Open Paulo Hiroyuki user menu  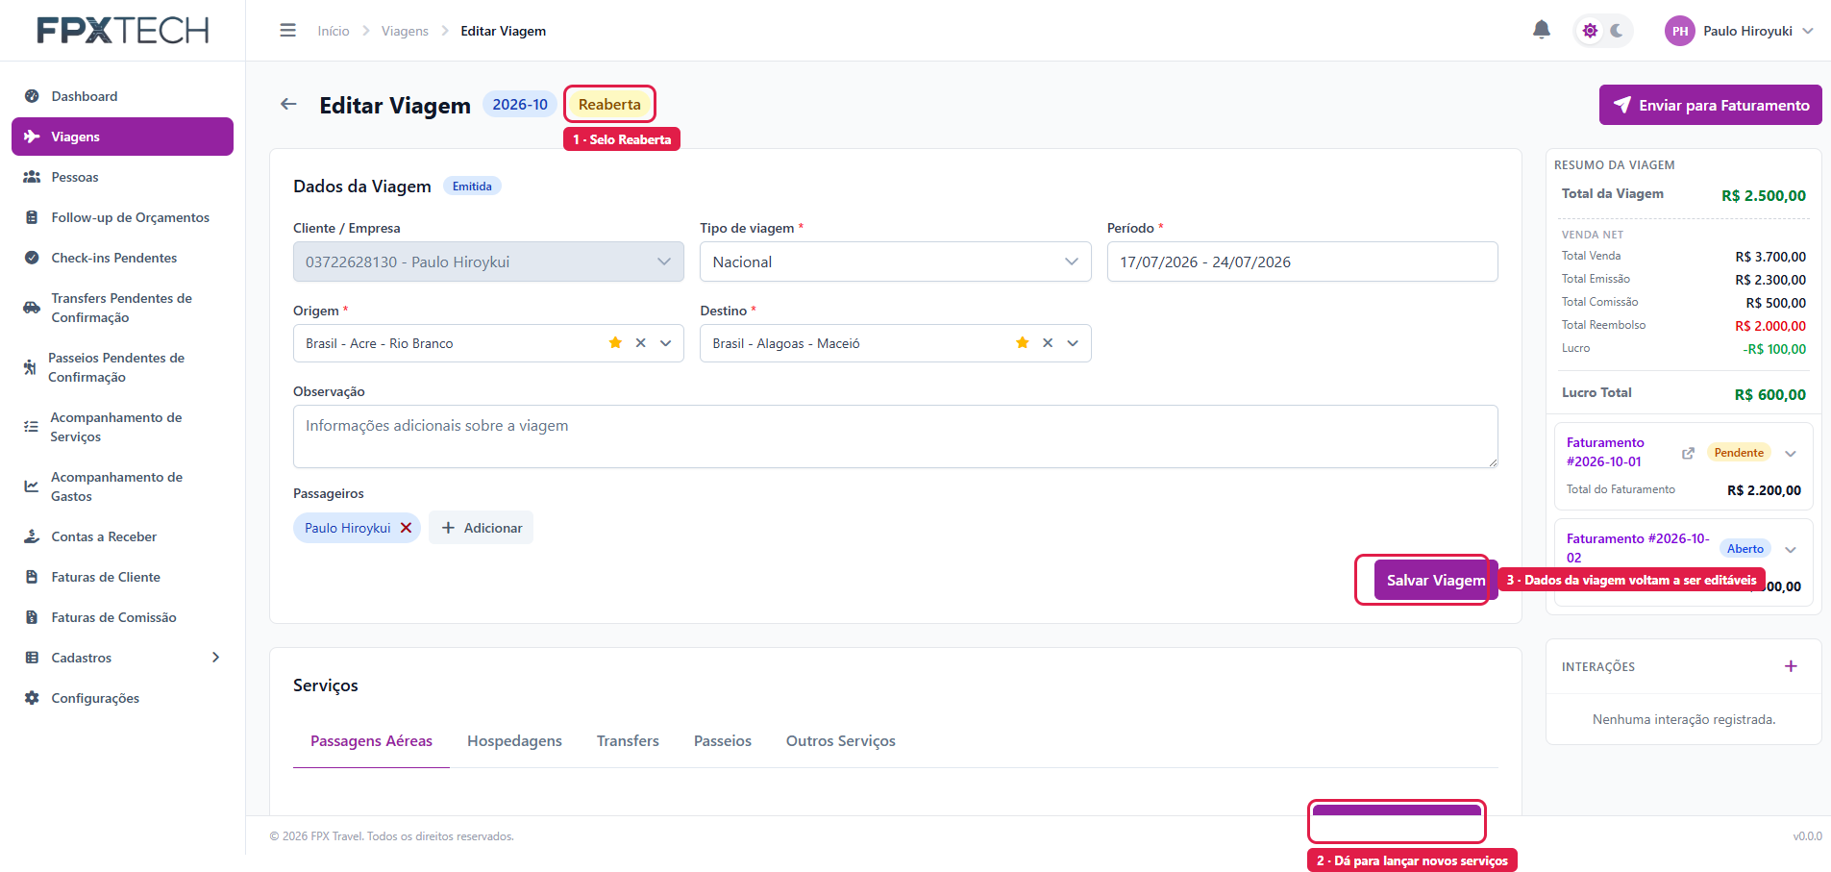coord(1739,31)
